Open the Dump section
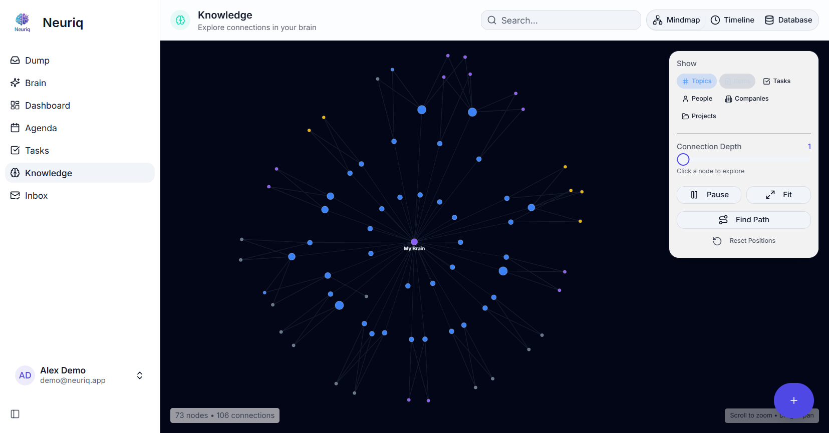 [80, 61]
